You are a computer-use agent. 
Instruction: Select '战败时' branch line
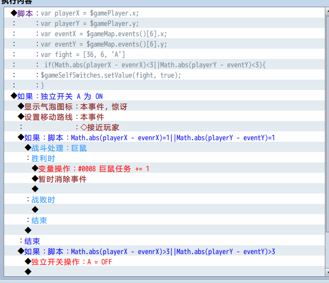[165, 199]
